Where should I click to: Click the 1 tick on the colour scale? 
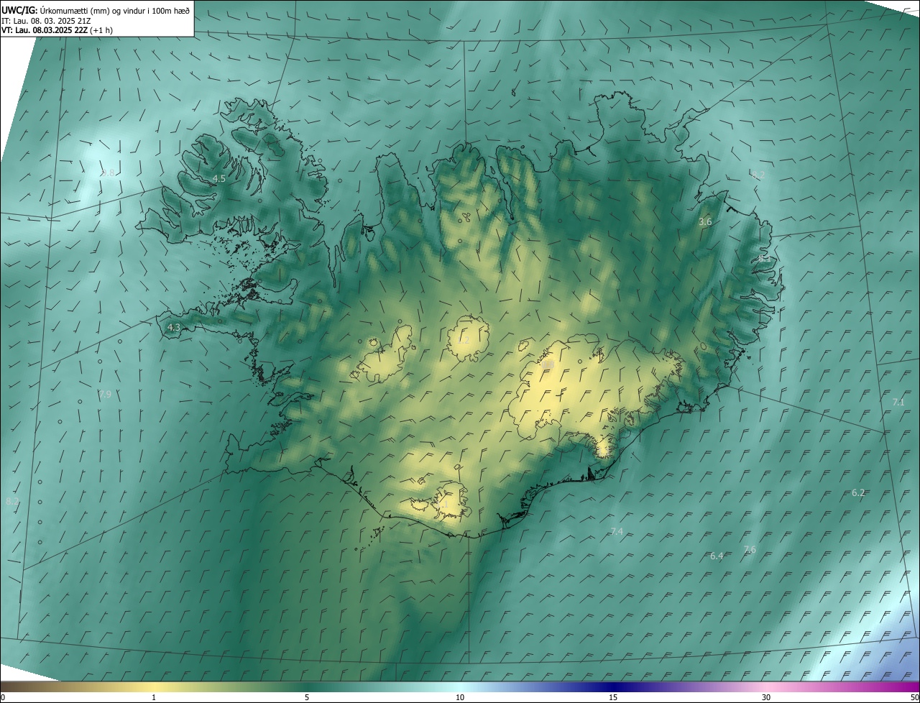point(154,698)
